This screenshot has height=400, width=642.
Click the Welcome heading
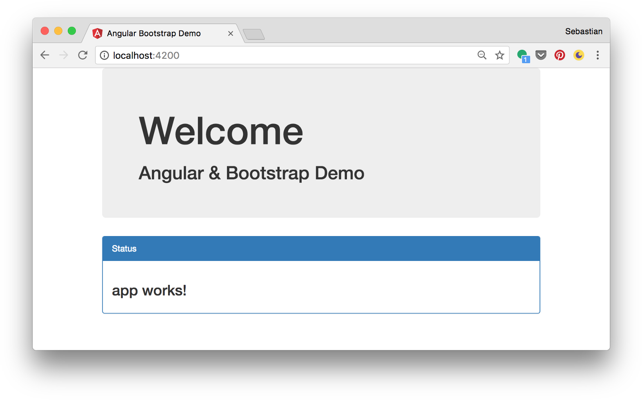(x=221, y=131)
